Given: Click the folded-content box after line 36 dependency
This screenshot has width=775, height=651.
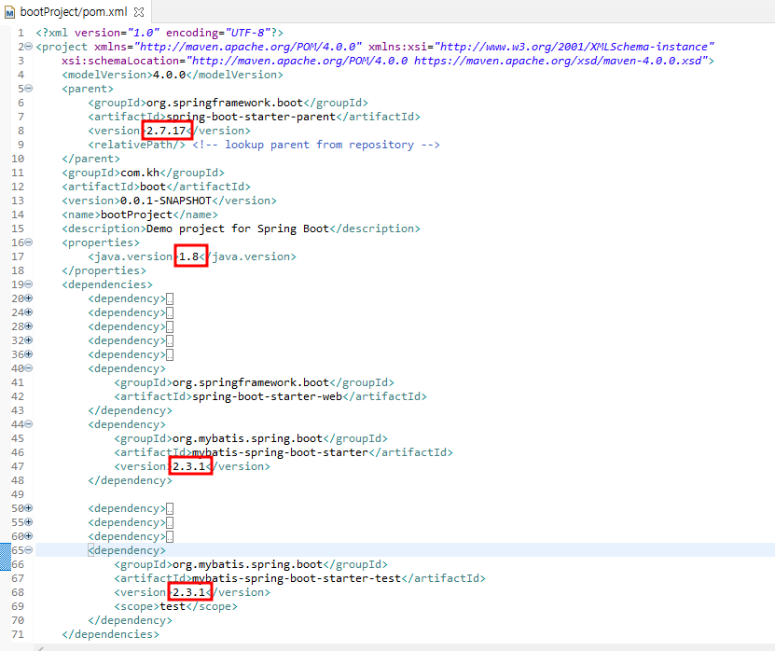Looking at the screenshot, I should (170, 355).
